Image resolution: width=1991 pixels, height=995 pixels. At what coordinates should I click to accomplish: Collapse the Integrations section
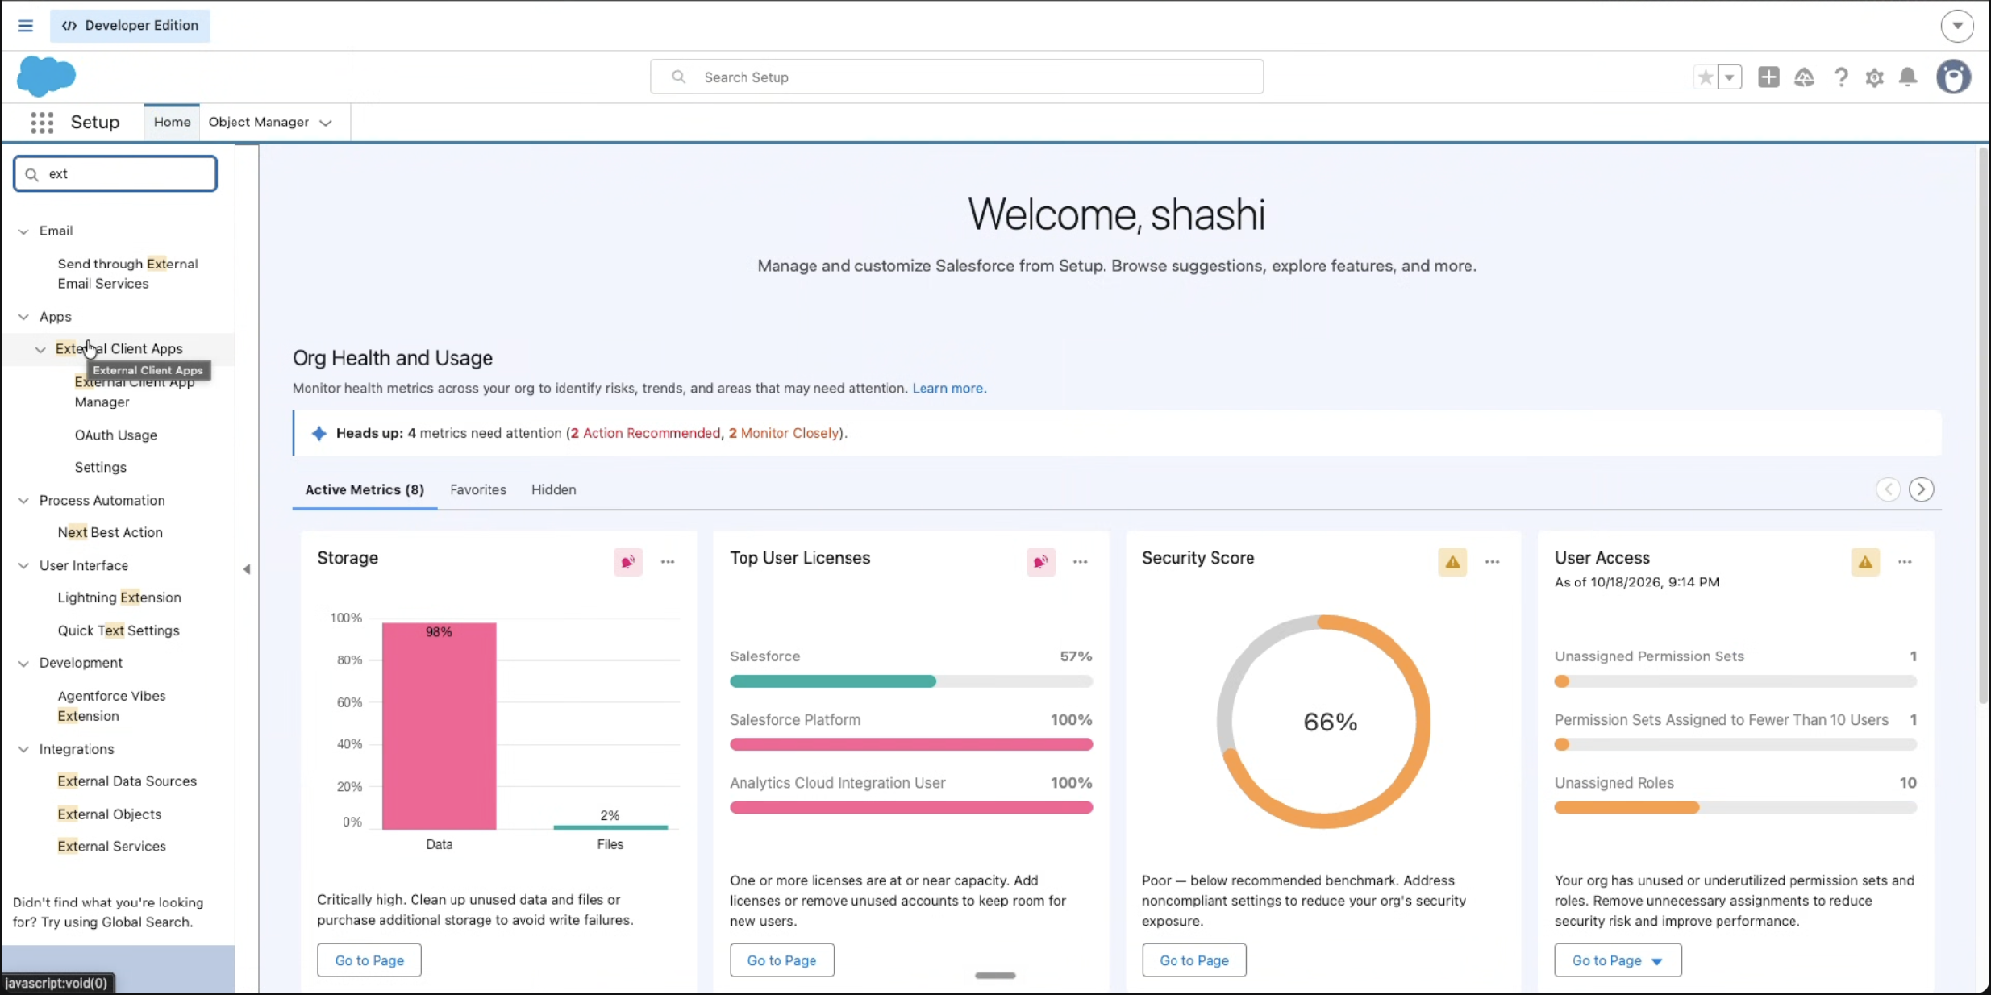click(x=23, y=750)
